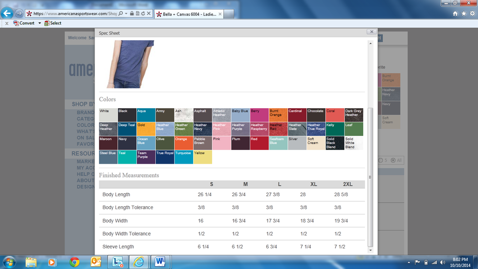478x269 pixels.
Task: Choose the Turquoise color swatch
Action: click(184, 157)
